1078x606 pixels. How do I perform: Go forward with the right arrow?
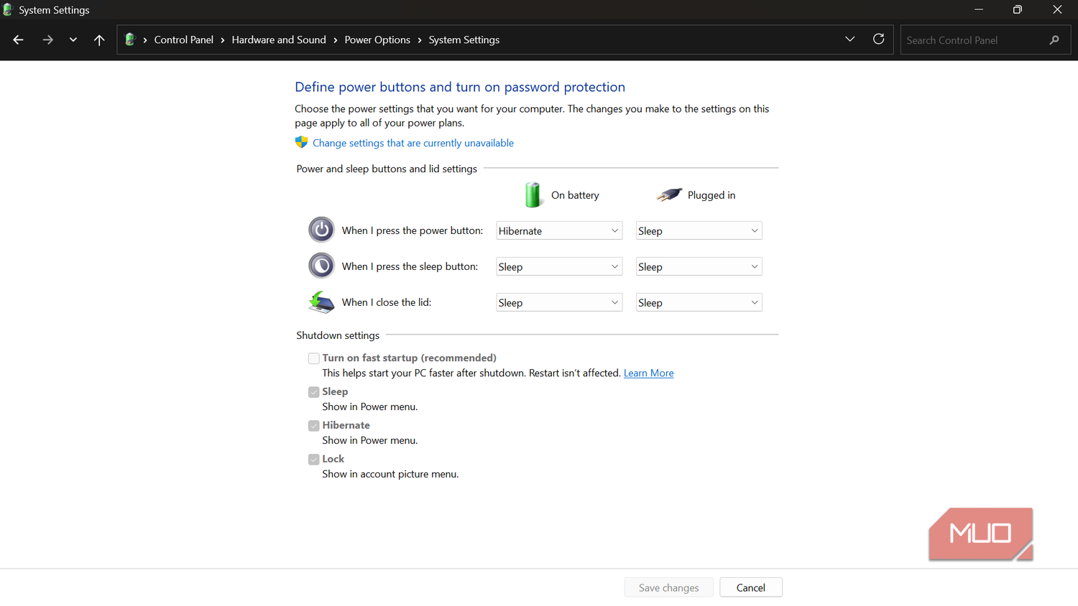click(x=47, y=40)
